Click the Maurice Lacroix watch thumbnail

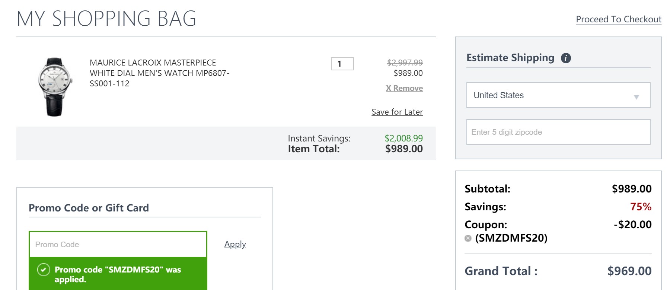coord(55,86)
